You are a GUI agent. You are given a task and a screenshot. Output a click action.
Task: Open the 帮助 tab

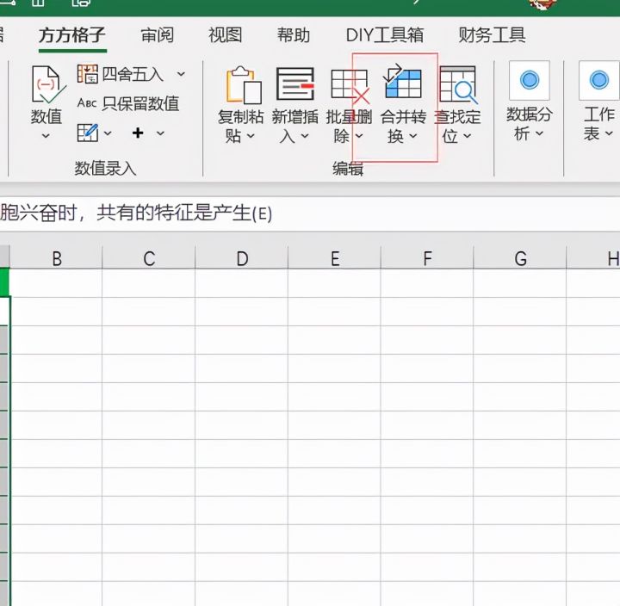(294, 35)
